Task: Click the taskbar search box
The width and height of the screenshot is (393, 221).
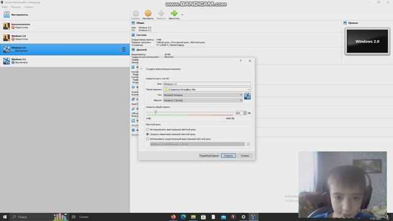Action: pos(39,217)
